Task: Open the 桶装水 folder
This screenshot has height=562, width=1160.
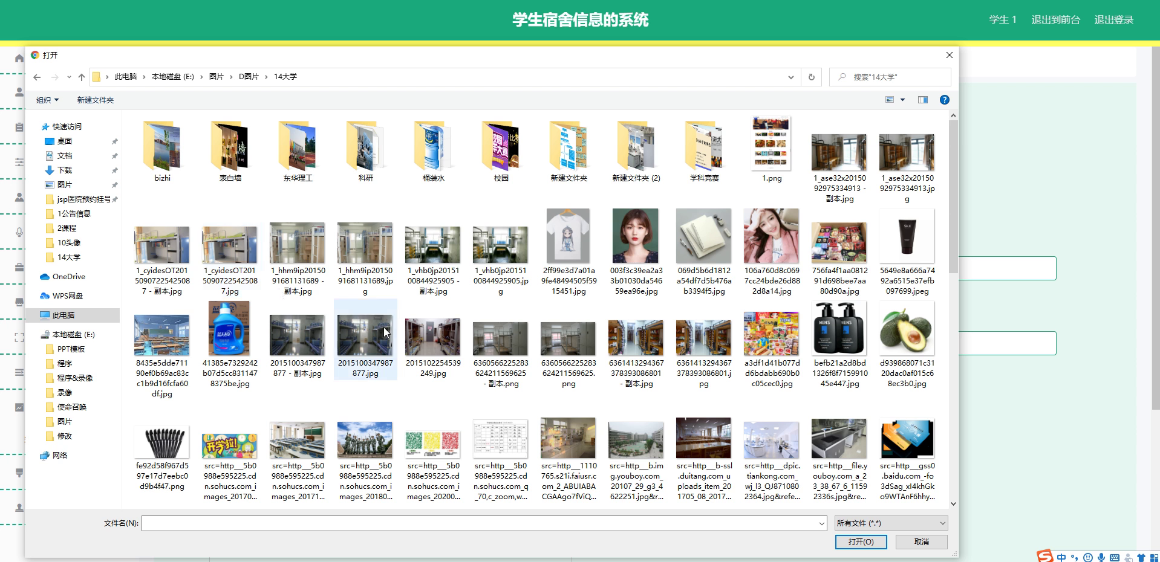Action: coord(433,150)
